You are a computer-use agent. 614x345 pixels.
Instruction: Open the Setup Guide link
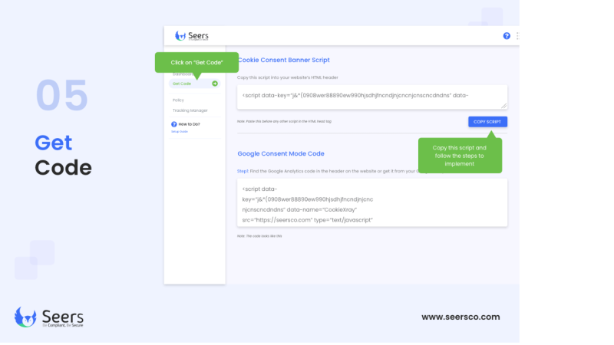pyautogui.click(x=180, y=132)
